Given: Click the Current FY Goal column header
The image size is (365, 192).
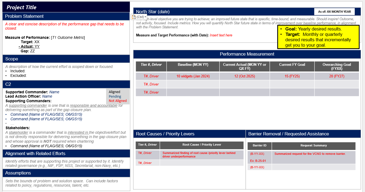Looking at the screenshot, I should pos(292,66).
